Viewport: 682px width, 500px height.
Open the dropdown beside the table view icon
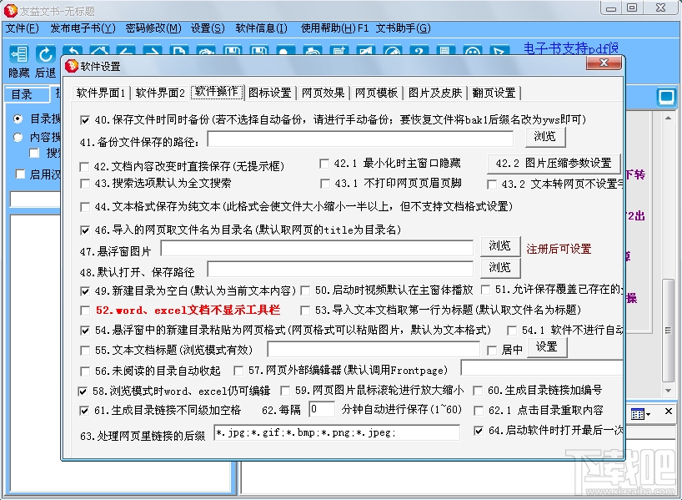[649, 414]
